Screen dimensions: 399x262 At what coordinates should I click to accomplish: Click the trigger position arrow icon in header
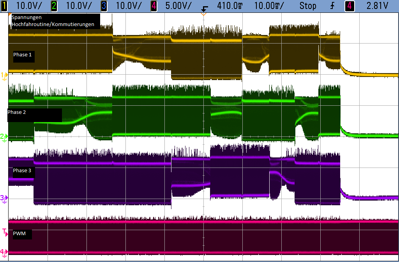coord(204,9)
